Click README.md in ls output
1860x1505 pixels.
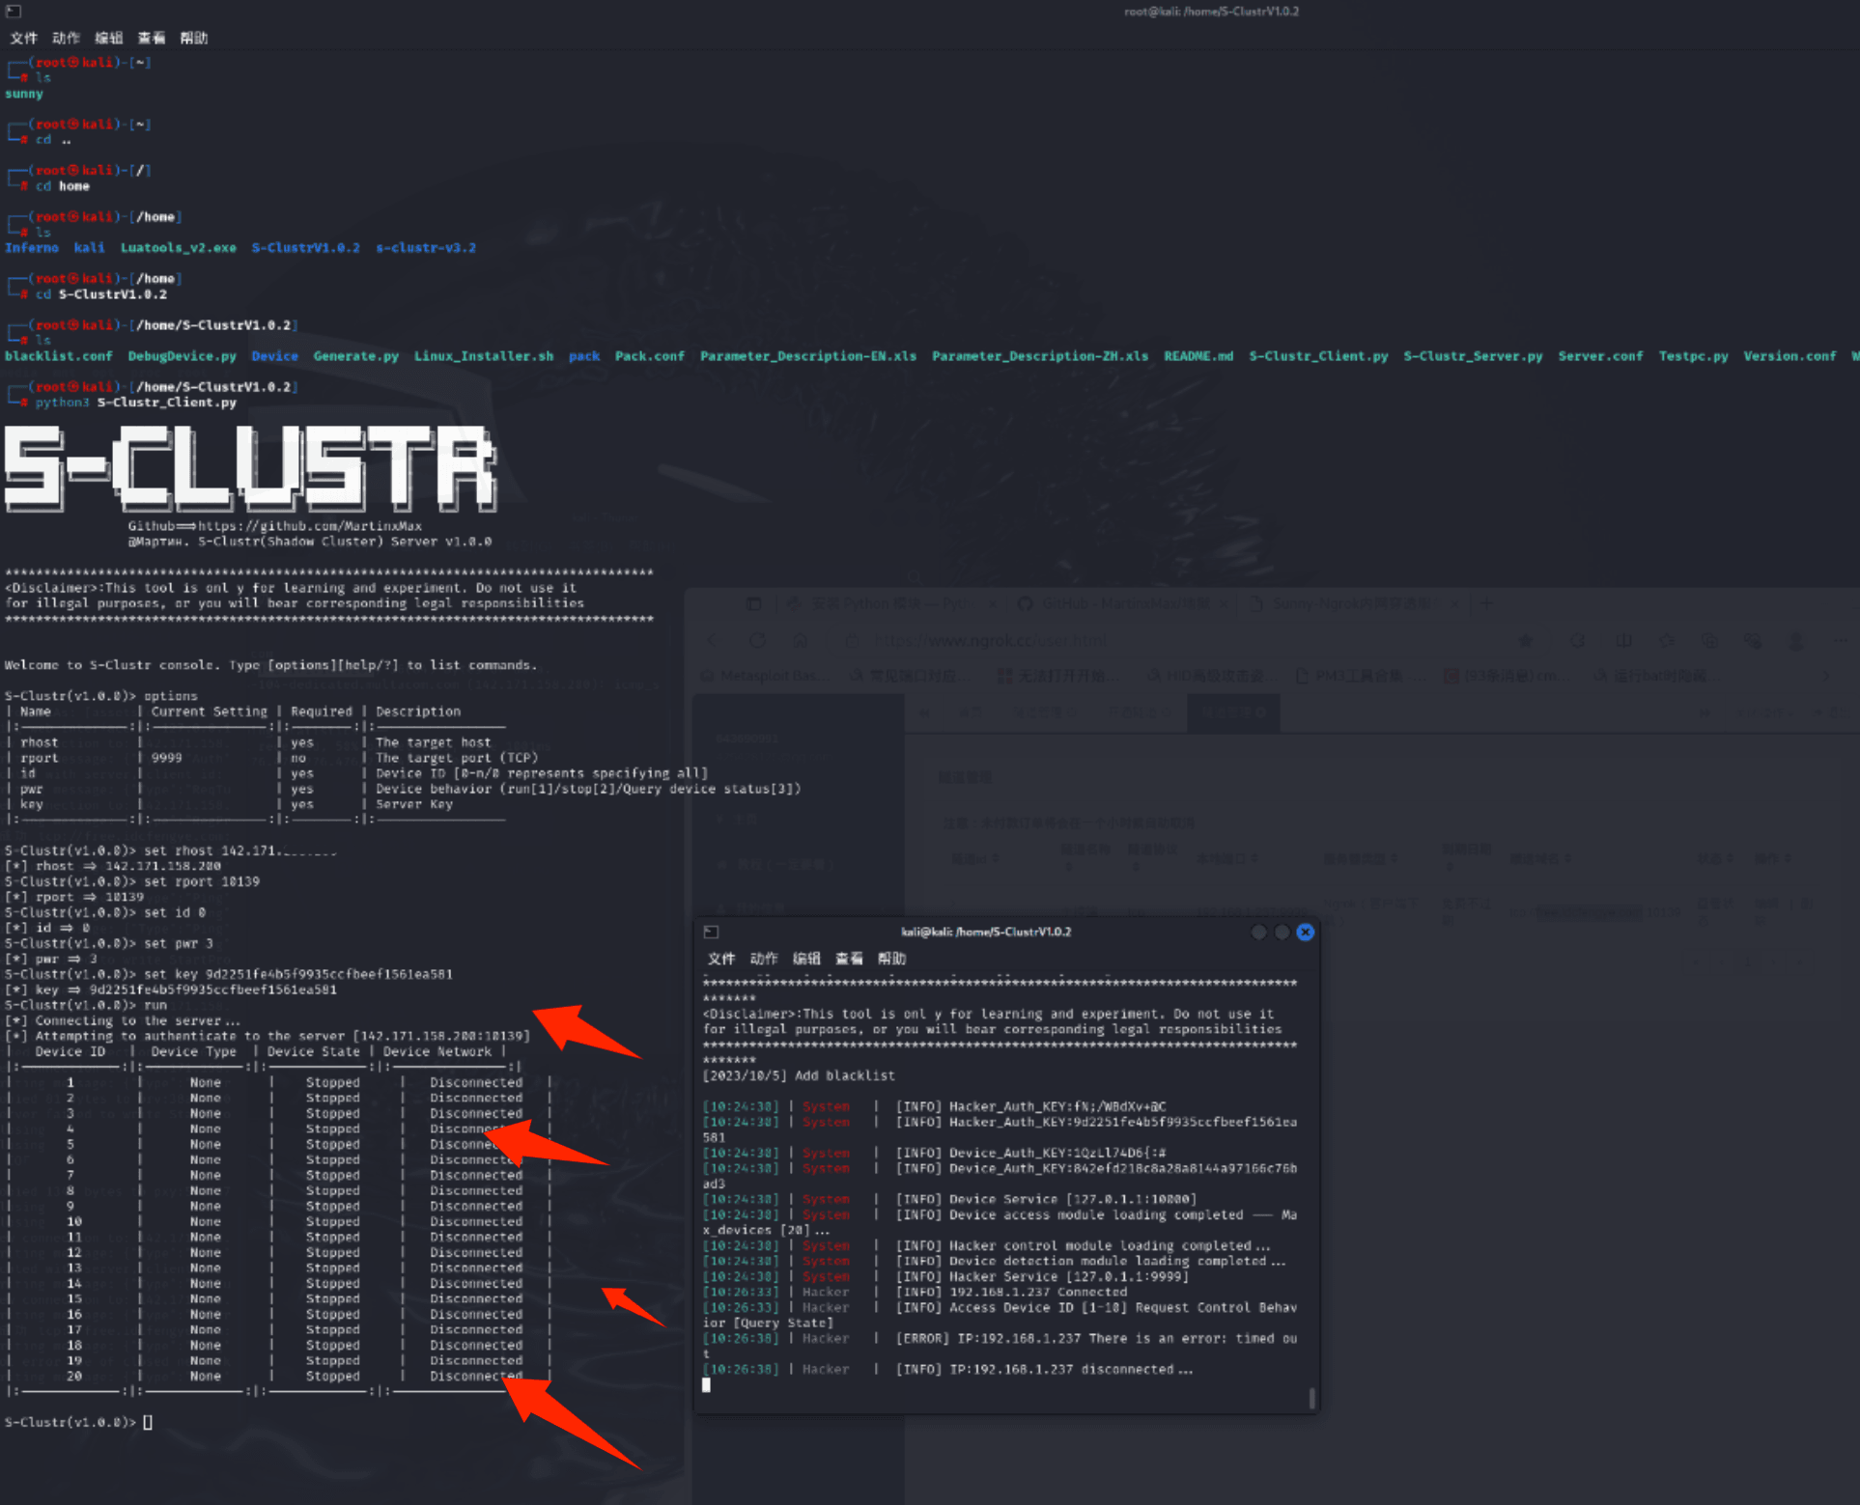tap(1198, 356)
